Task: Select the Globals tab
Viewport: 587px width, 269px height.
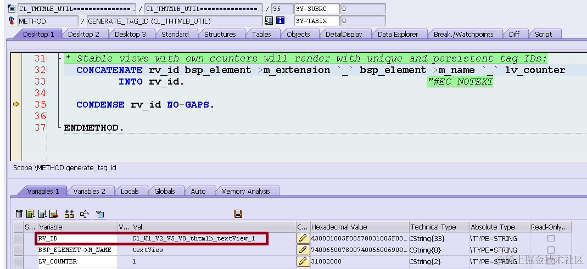Action: tap(165, 191)
